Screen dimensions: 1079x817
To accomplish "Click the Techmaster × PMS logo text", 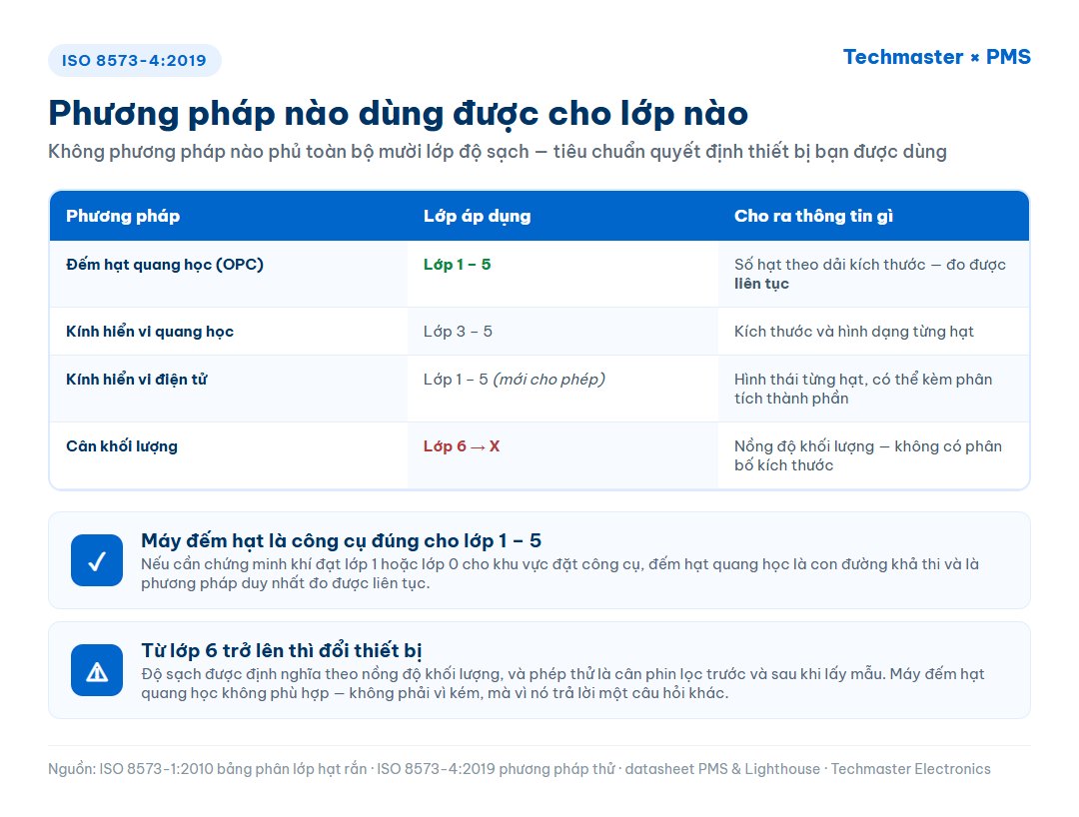I will click(936, 57).
